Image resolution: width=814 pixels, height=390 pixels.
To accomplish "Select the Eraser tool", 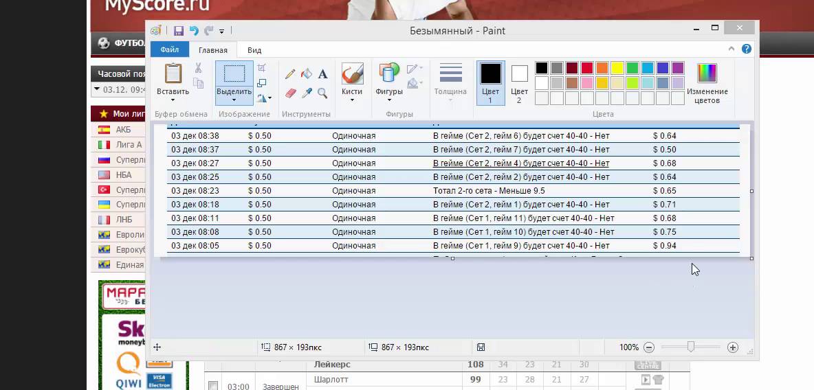I will [290, 93].
